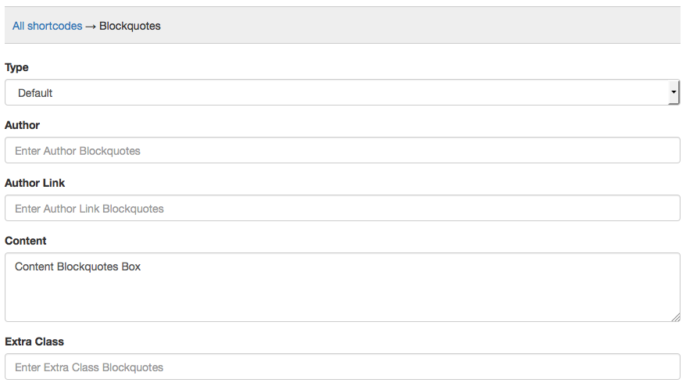Click the arrow on the Type select
This screenshot has width=686, height=390.
[x=673, y=92]
